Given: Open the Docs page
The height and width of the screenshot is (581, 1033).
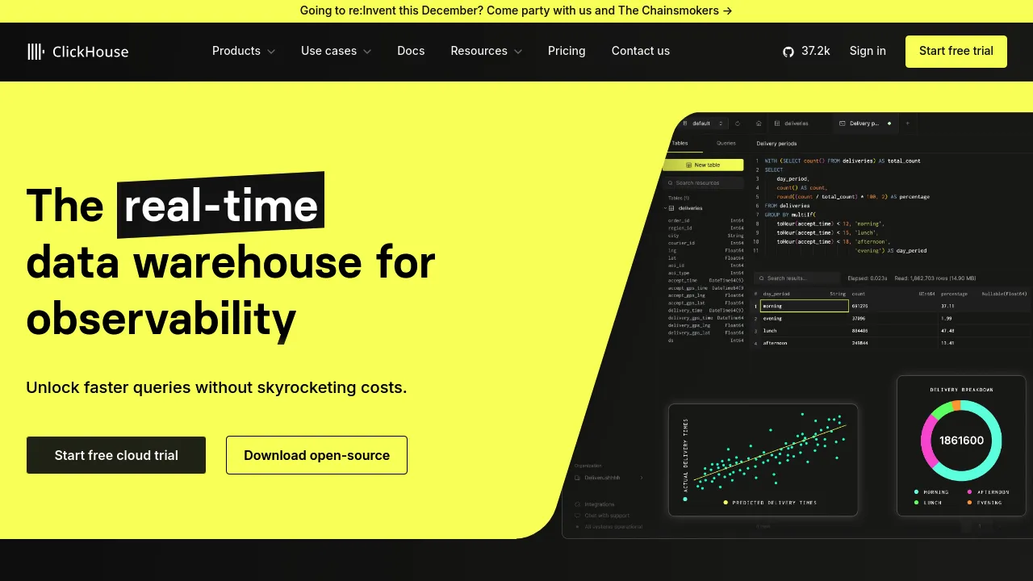Looking at the screenshot, I should coord(411,51).
